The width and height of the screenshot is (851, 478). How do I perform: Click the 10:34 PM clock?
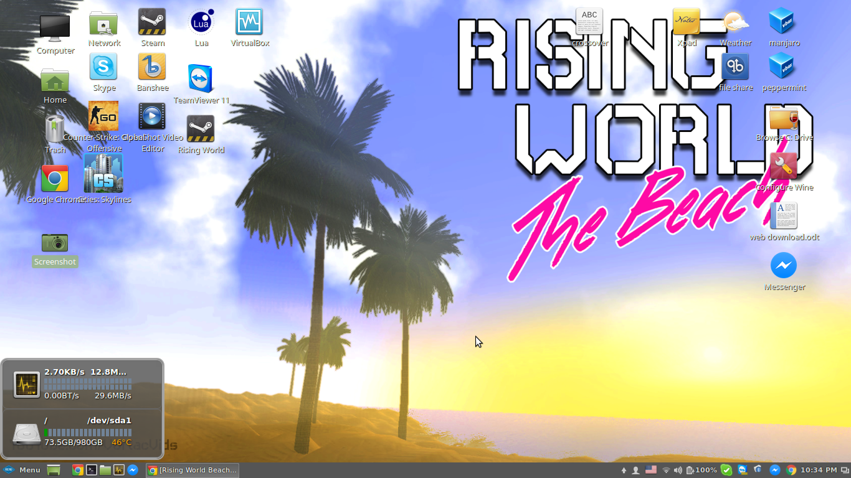[x=819, y=470]
